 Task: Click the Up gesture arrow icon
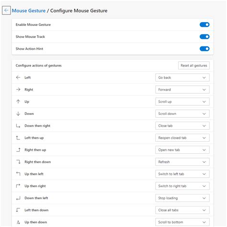pyautogui.click(x=18, y=102)
